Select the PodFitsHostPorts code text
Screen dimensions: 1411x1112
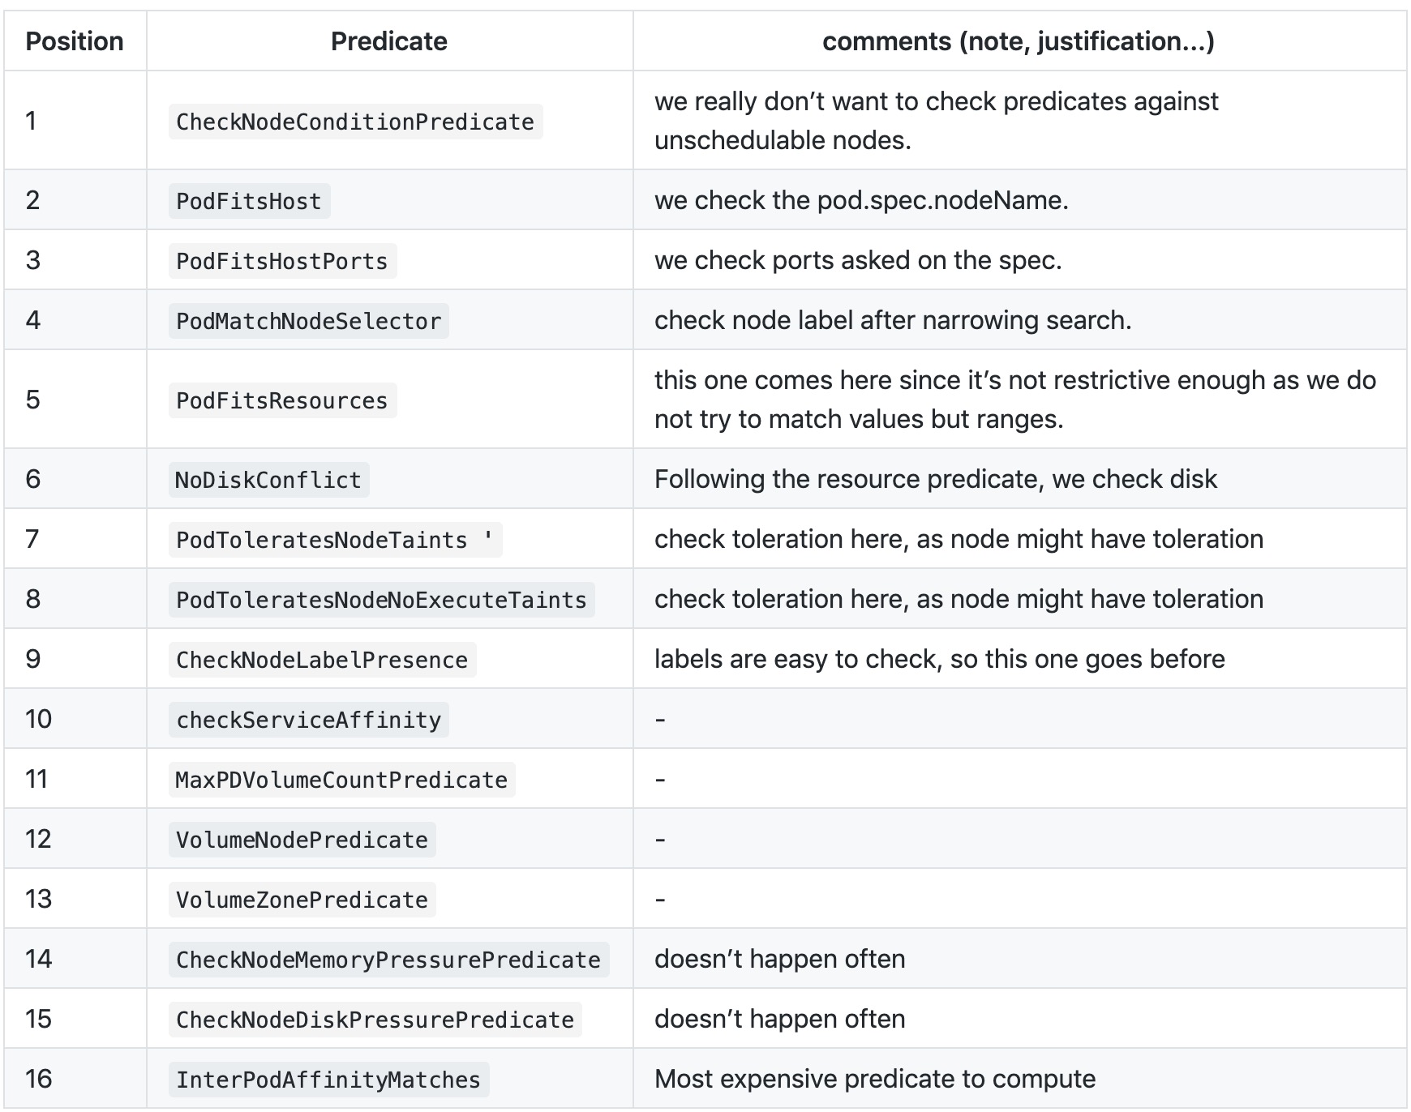(x=282, y=261)
